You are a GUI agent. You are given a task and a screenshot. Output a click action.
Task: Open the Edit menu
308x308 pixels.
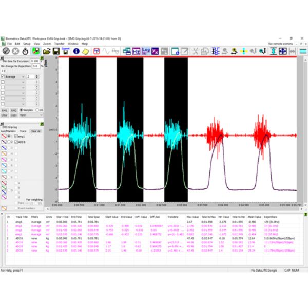(17, 44)
